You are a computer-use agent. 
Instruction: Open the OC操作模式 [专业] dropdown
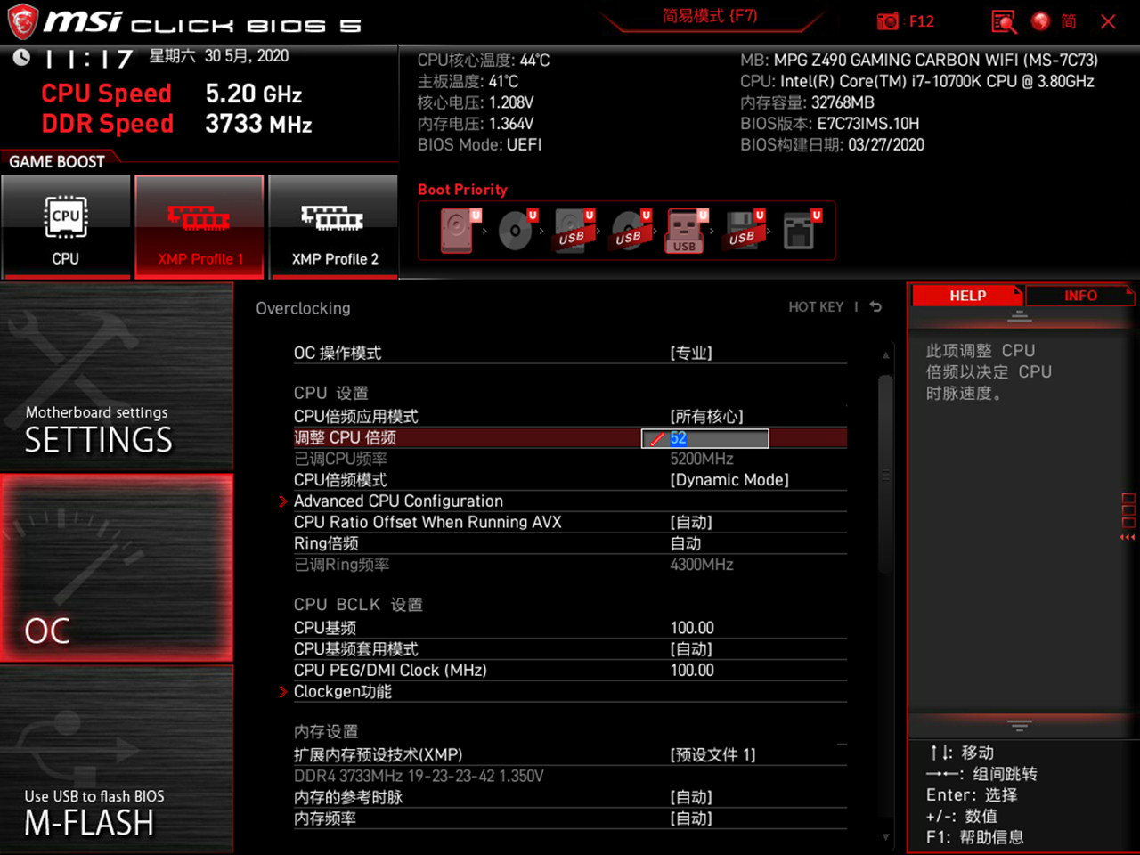(692, 353)
